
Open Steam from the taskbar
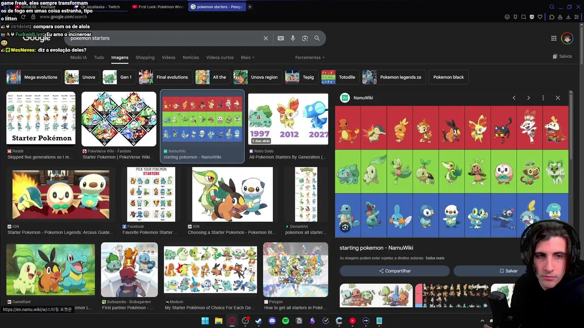point(259,321)
